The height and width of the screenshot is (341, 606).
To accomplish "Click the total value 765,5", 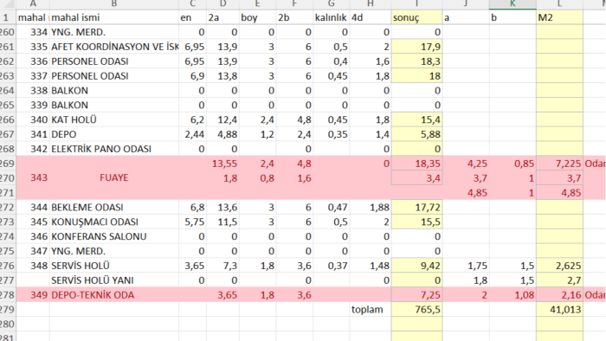I will pos(416,309).
